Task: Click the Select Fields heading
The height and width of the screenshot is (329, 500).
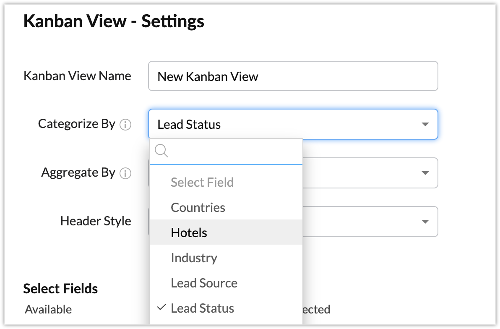Action: pos(60,289)
